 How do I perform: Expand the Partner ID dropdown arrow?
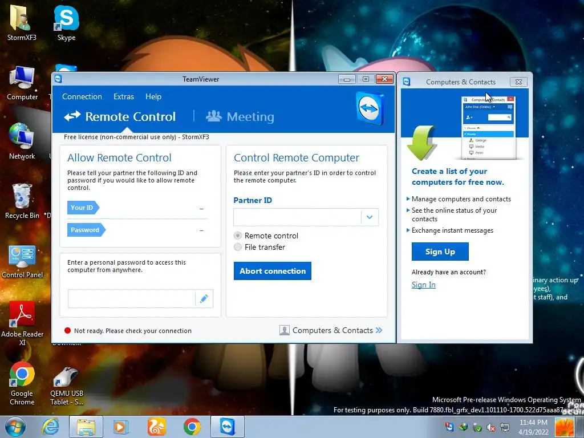click(x=370, y=217)
